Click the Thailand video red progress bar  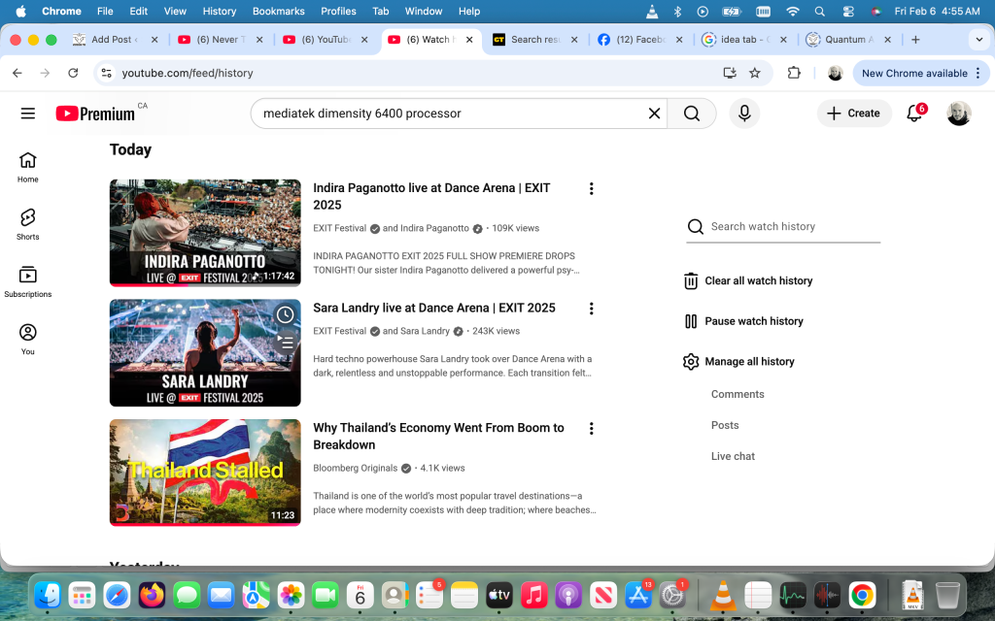point(205,525)
